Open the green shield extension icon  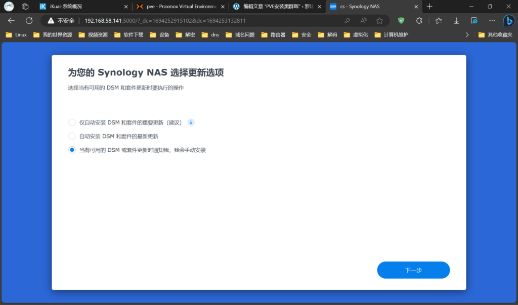pyautogui.click(x=401, y=21)
